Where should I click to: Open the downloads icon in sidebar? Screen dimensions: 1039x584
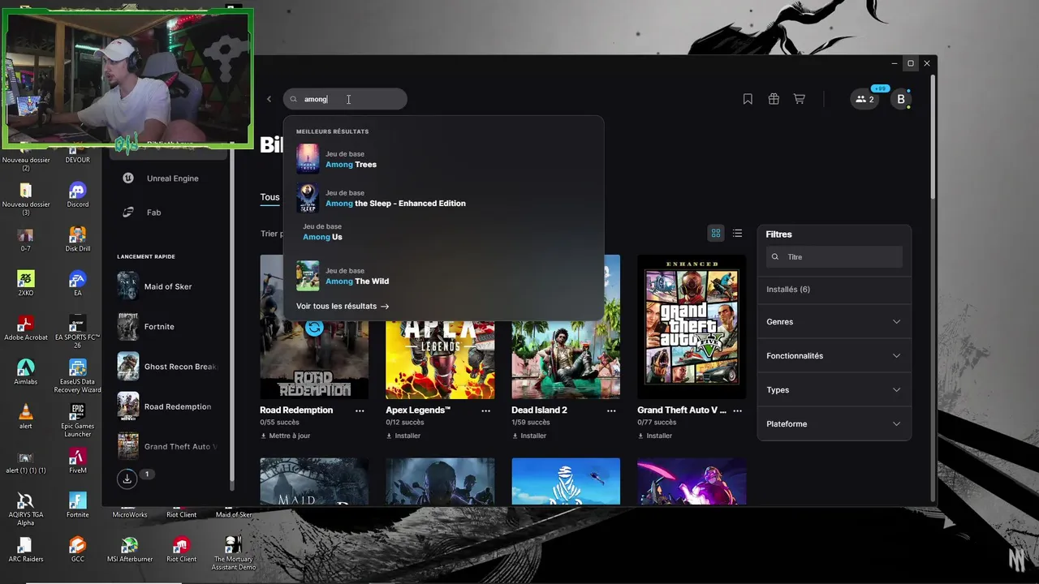tap(127, 479)
